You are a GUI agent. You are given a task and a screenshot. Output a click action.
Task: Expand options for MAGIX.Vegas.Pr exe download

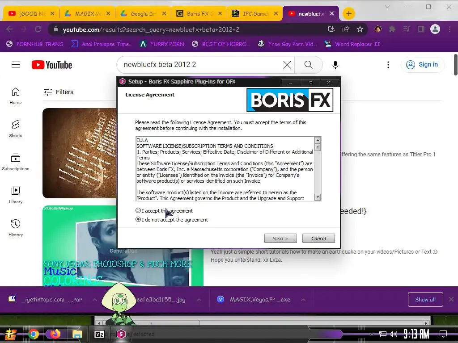click(x=303, y=300)
